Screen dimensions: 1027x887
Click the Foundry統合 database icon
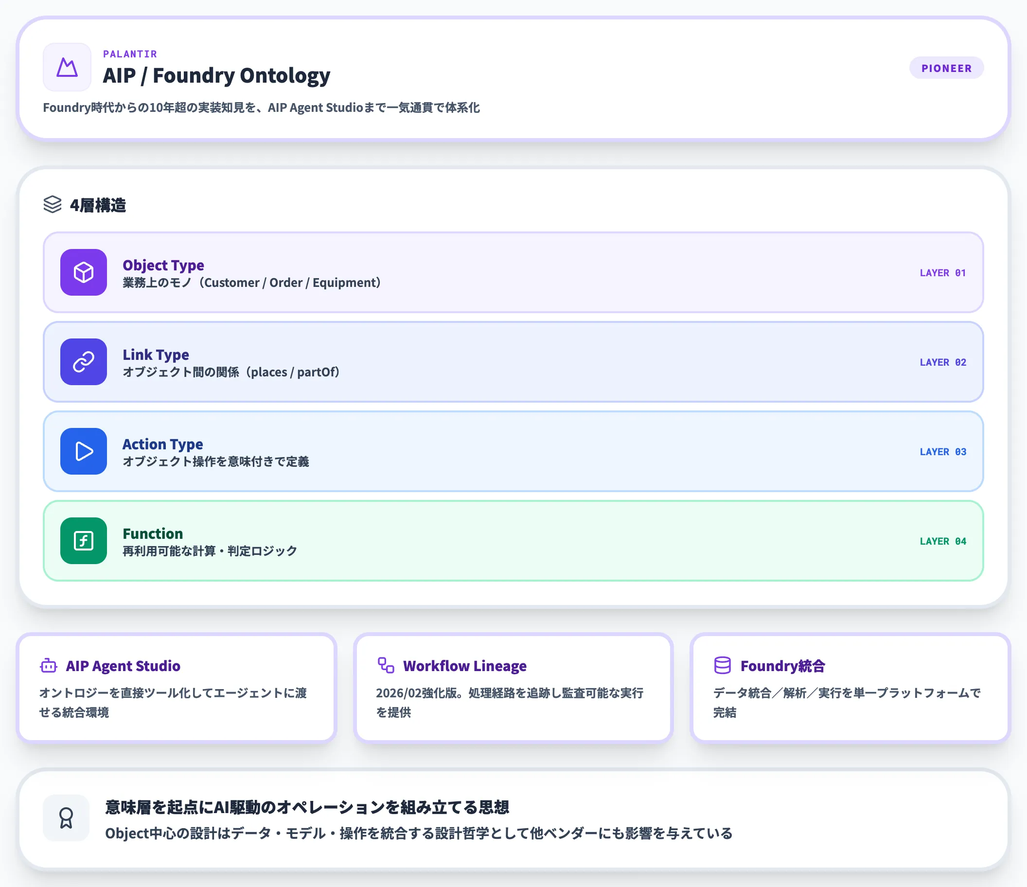pyautogui.click(x=723, y=664)
